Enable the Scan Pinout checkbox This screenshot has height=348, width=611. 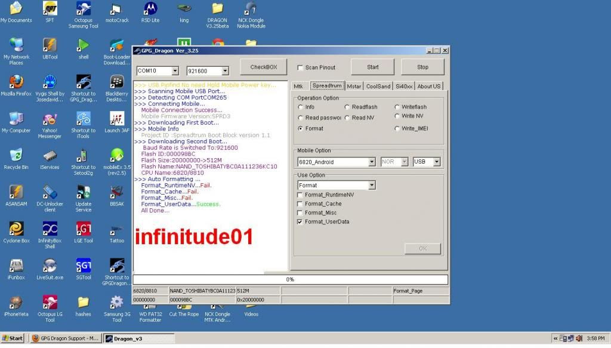click(300, 68)
